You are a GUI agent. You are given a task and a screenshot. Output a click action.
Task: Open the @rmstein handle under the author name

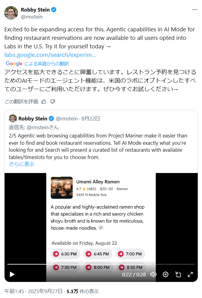pos(32,17)
